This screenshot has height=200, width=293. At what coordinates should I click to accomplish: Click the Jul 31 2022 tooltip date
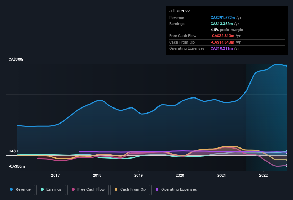click(x=180, y=11)
